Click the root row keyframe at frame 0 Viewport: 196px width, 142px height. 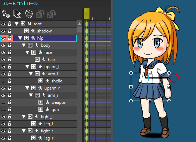pyautogui.click(x=87, y=24)
